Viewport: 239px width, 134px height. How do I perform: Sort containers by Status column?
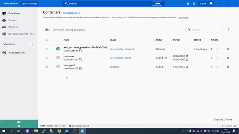click(x=159, y=40)
